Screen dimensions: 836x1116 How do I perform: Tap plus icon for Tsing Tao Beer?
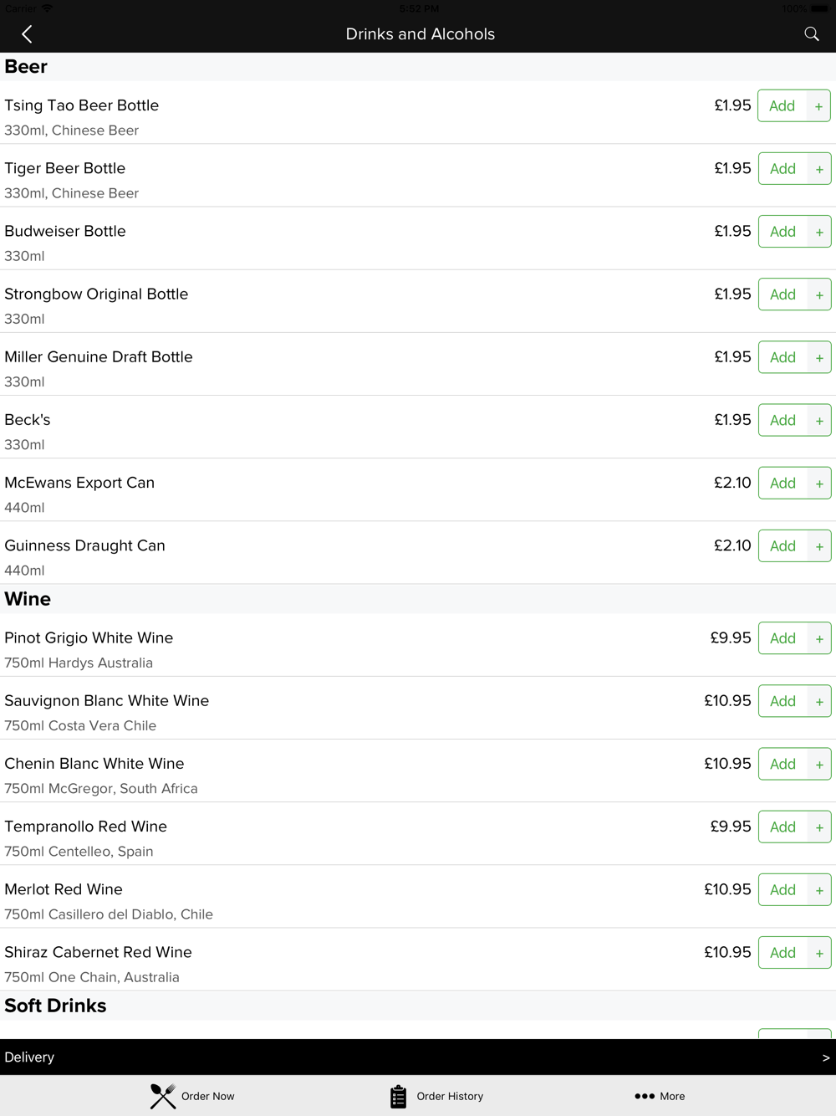[818, 106]
